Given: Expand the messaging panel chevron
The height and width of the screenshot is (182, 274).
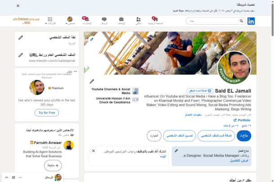Looking at the screenshot, I should point(6,178).
